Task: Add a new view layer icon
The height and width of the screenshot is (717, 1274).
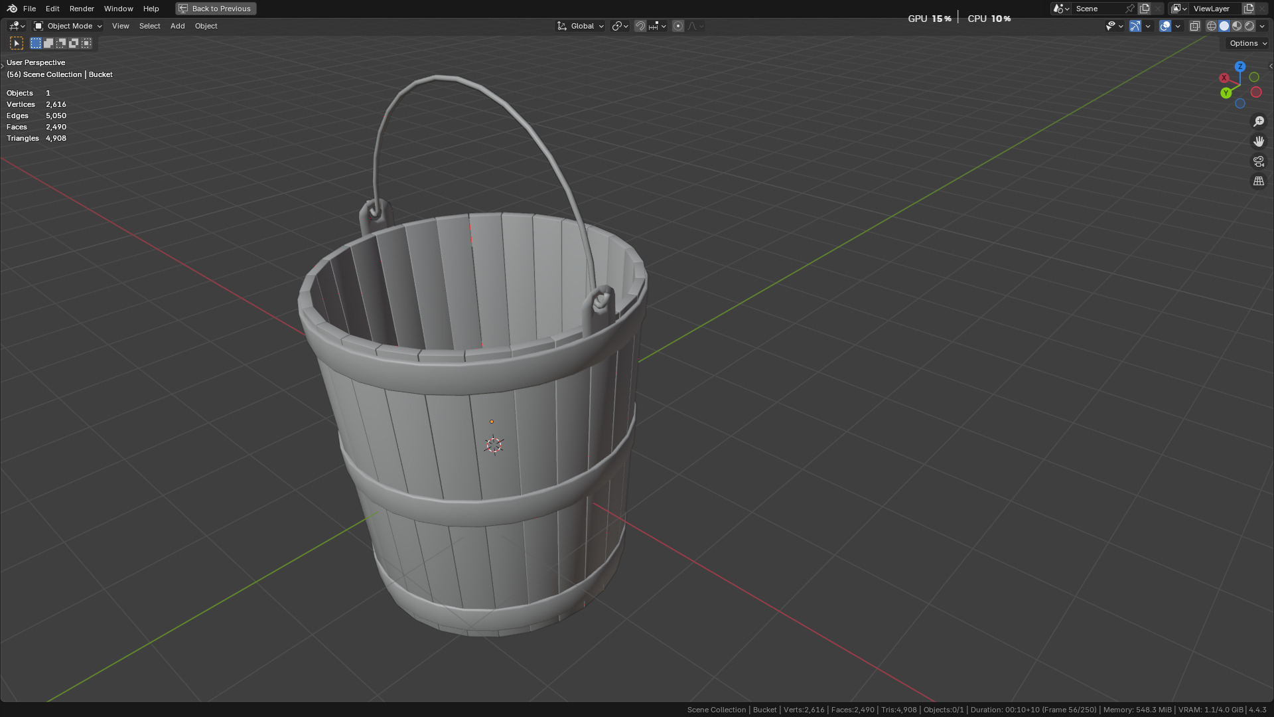Action: 1249,9
